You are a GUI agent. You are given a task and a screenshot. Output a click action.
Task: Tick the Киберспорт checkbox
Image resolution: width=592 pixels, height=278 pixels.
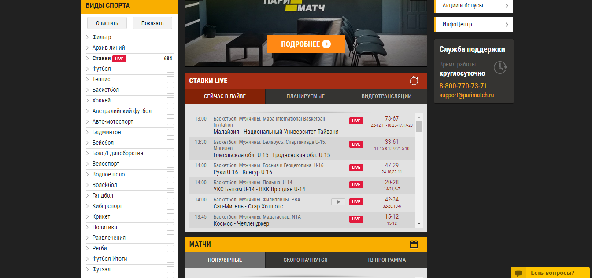pyautogui.click(x=170, y=206)
